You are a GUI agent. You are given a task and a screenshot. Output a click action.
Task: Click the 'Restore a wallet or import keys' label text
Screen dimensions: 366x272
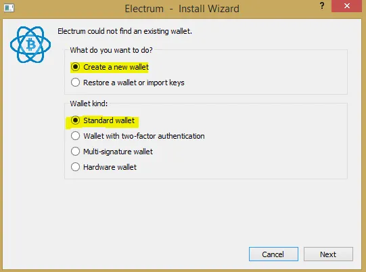134,83
